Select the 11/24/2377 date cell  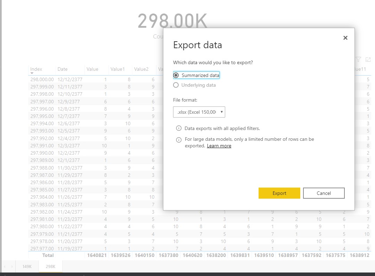[x=70, y=212]
